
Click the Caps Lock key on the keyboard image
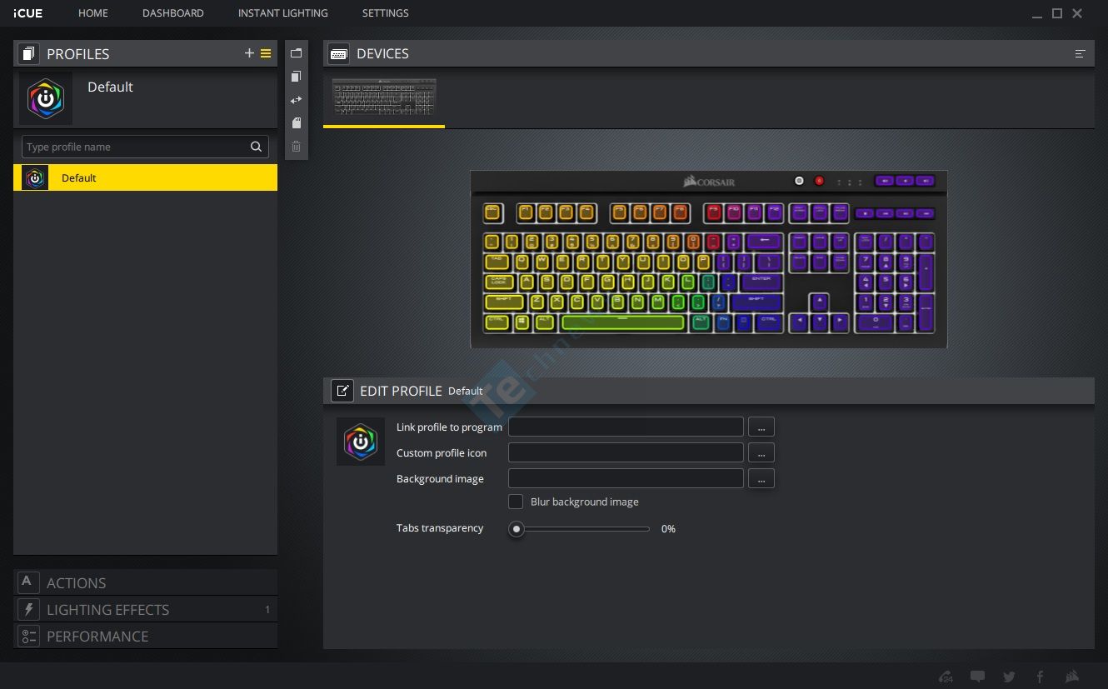[498, 282]
